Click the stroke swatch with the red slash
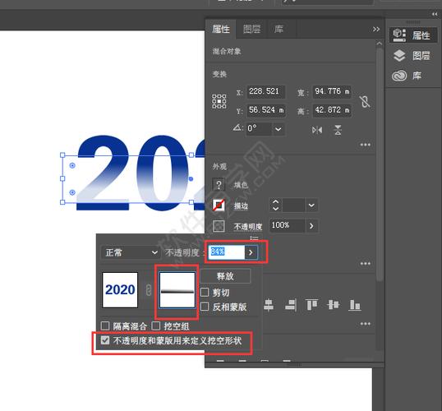The width and height of the screenshot is (442, 411). tap(219, 205)
